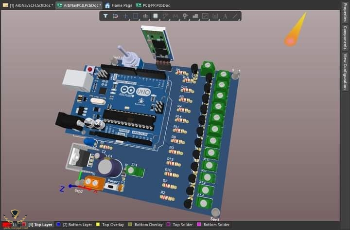
Task: Select the Place String text tool
Action: coord(225,16)
